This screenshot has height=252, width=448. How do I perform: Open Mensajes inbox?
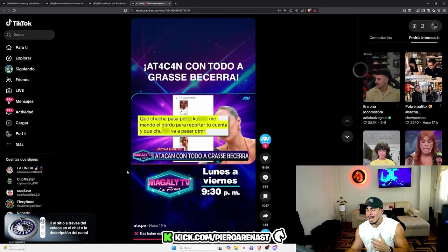[20, 101]
